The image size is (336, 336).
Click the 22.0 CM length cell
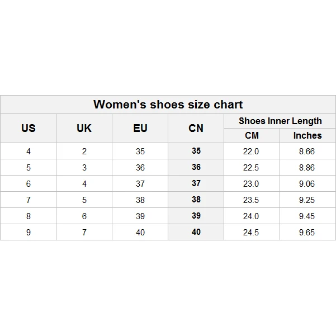251,152
